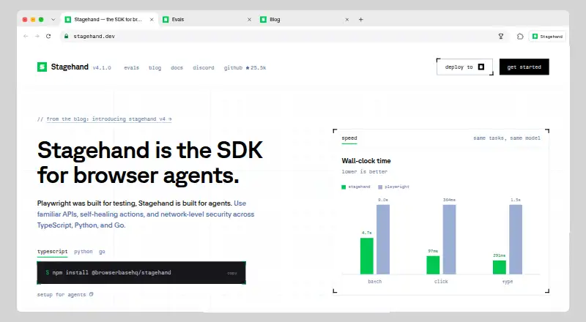The height and width of the screenshot is (322, 586).
Task: Select the go install tab
Action: 102,252
